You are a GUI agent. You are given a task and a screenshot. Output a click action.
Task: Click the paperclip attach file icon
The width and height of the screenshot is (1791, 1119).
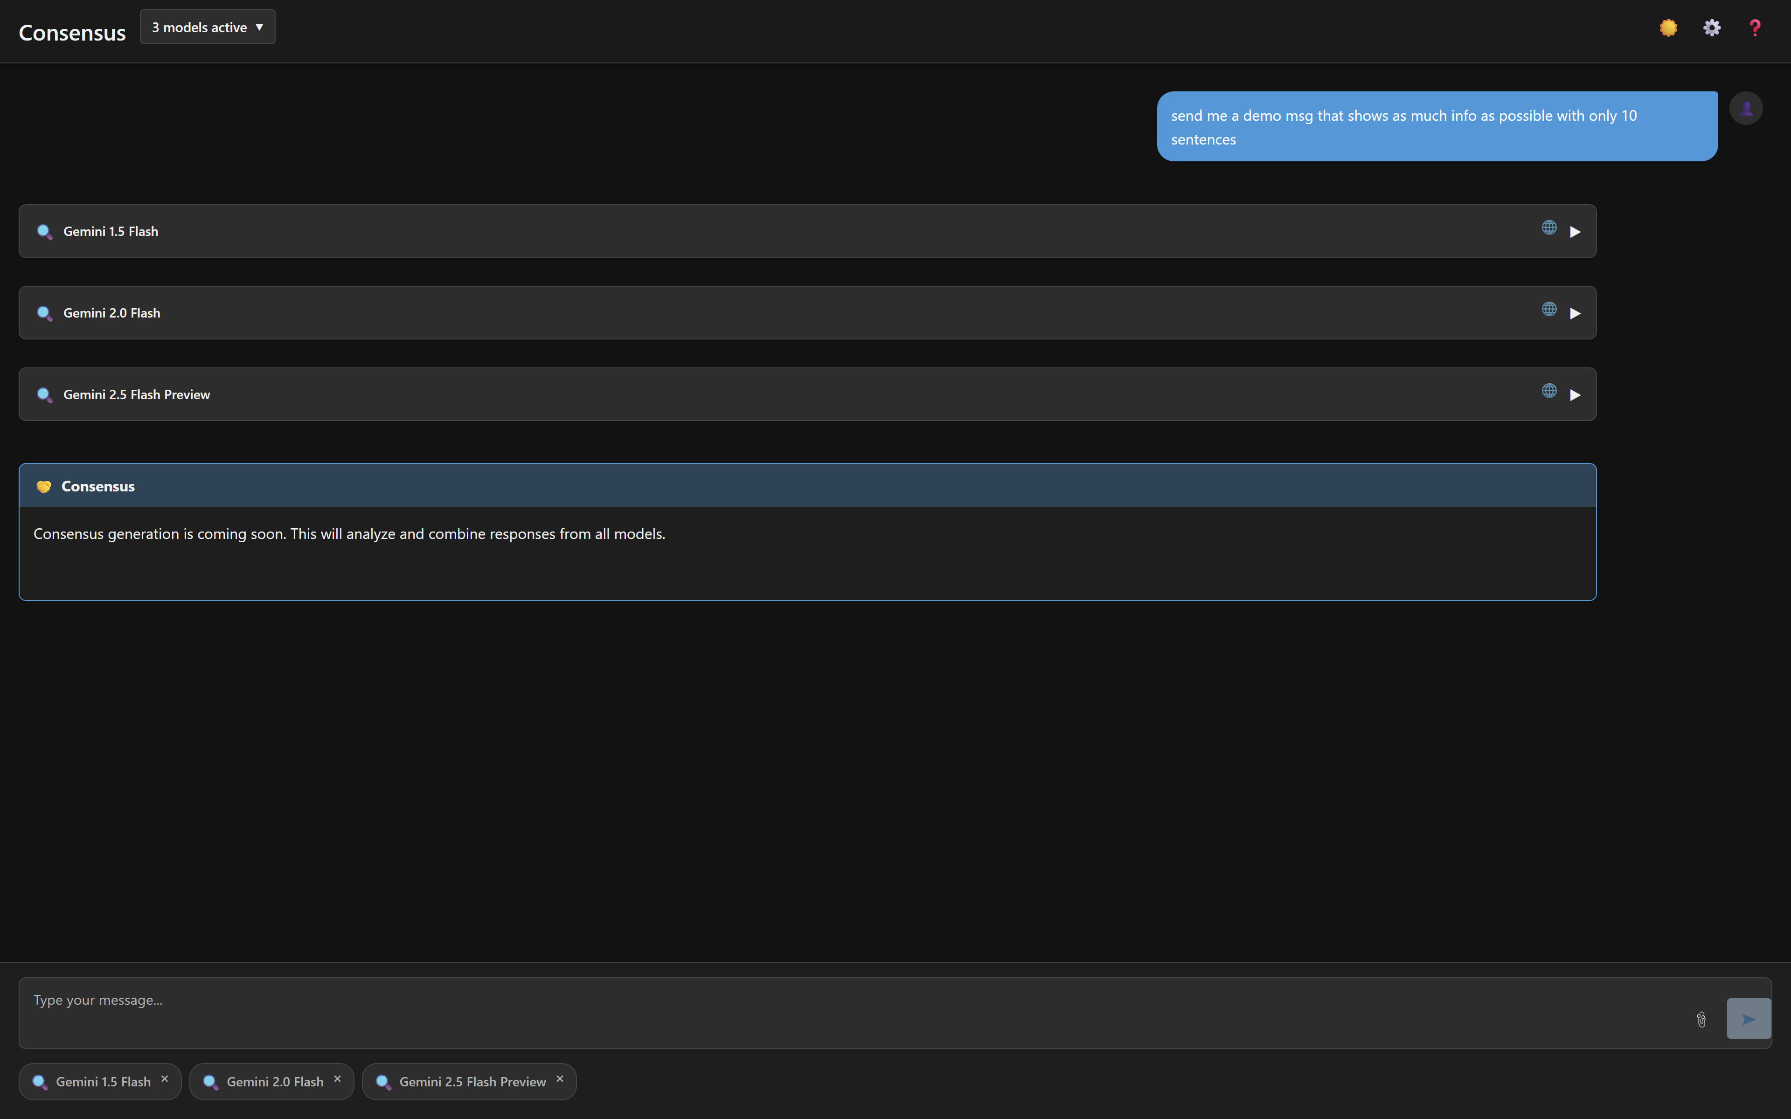click(x=1701, y=1020)
